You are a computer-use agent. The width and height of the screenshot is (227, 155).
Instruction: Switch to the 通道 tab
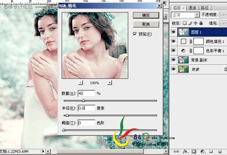coord(192,8)
